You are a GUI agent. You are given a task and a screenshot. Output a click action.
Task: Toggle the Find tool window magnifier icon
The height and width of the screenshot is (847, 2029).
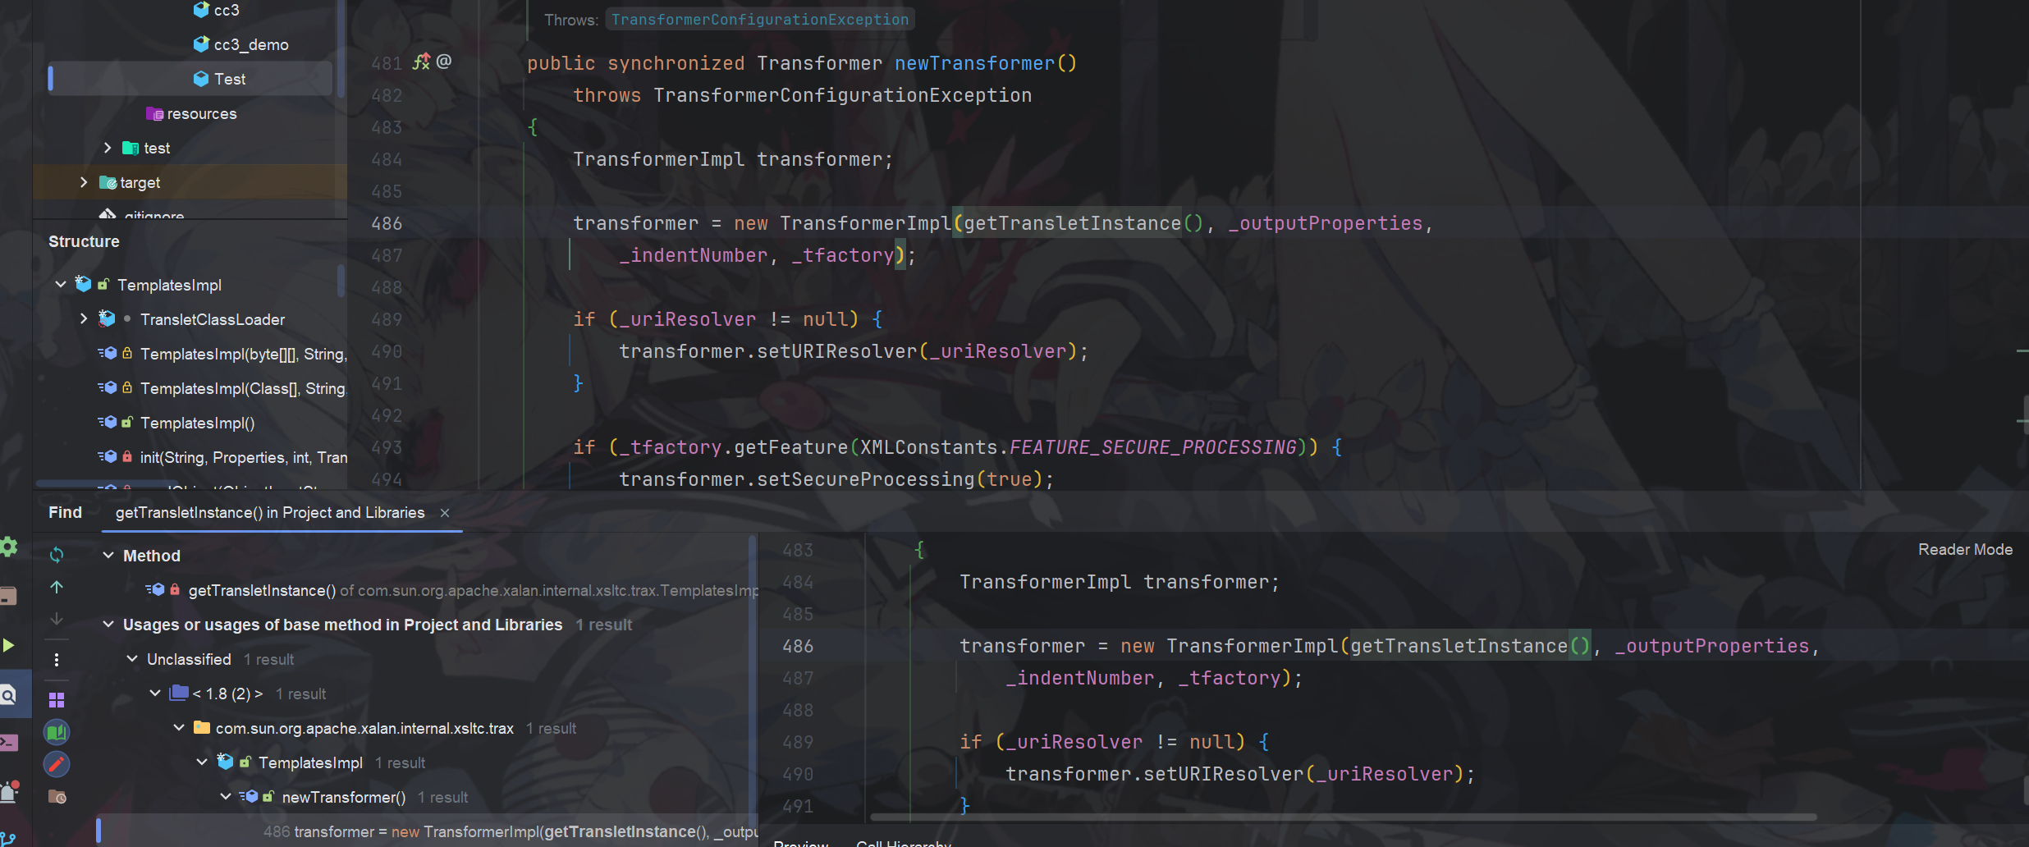[x=8, y=694]
